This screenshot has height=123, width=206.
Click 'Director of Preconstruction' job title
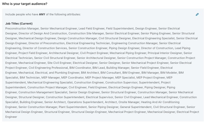tap(47, 43)
